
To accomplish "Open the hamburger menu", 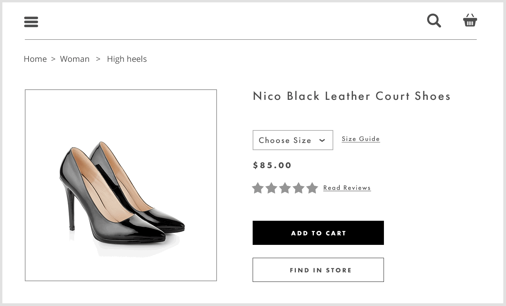I will click(31, 22).
